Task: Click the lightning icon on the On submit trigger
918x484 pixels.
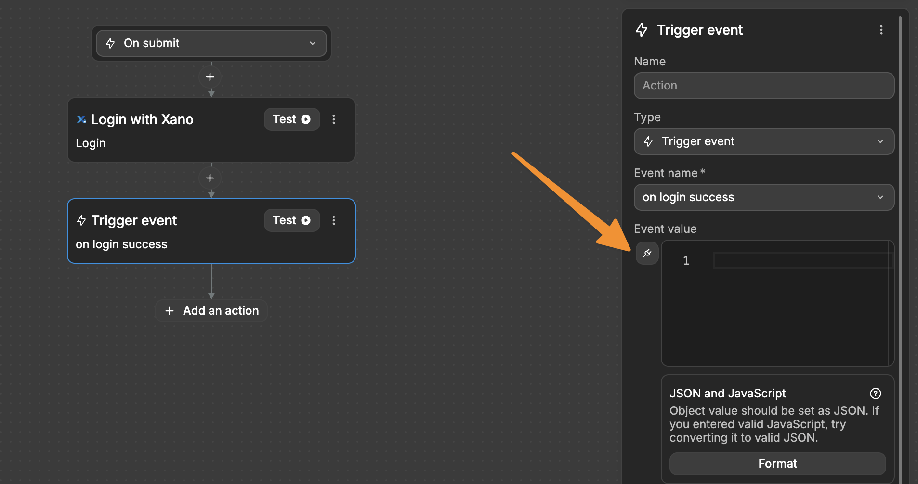Action: 111,43
